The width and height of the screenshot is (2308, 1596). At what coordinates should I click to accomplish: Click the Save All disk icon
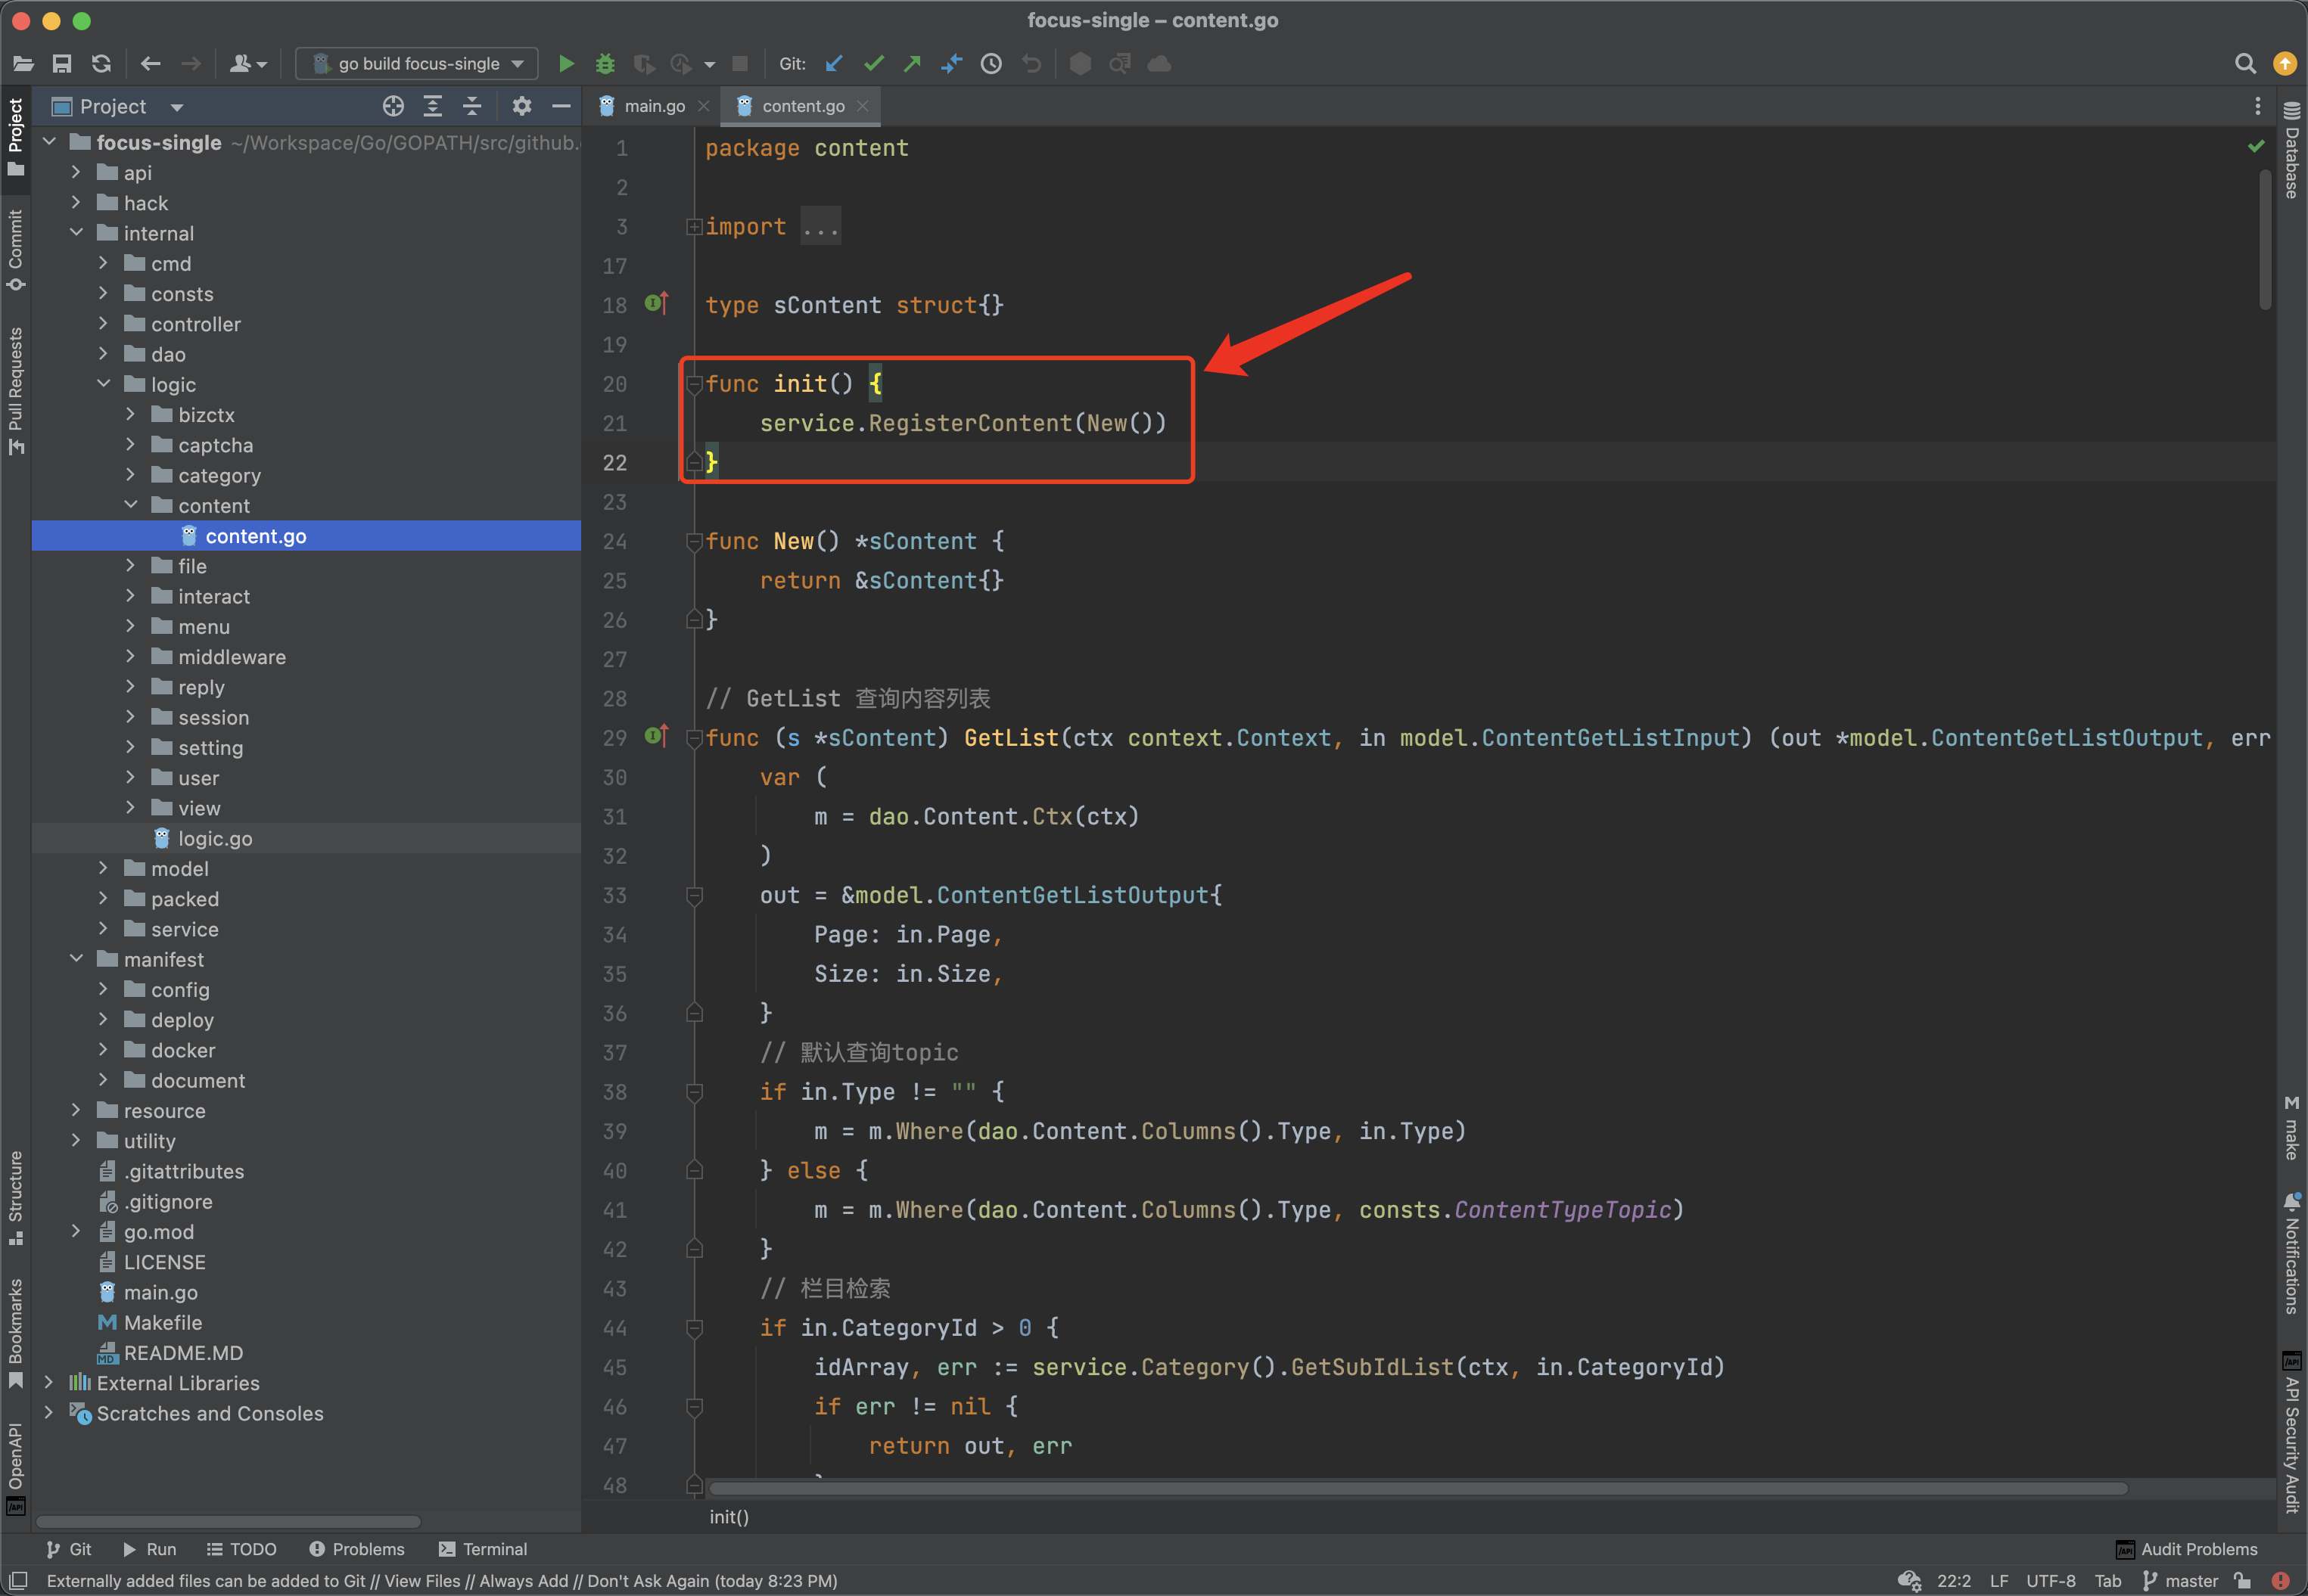coord(62,64)
